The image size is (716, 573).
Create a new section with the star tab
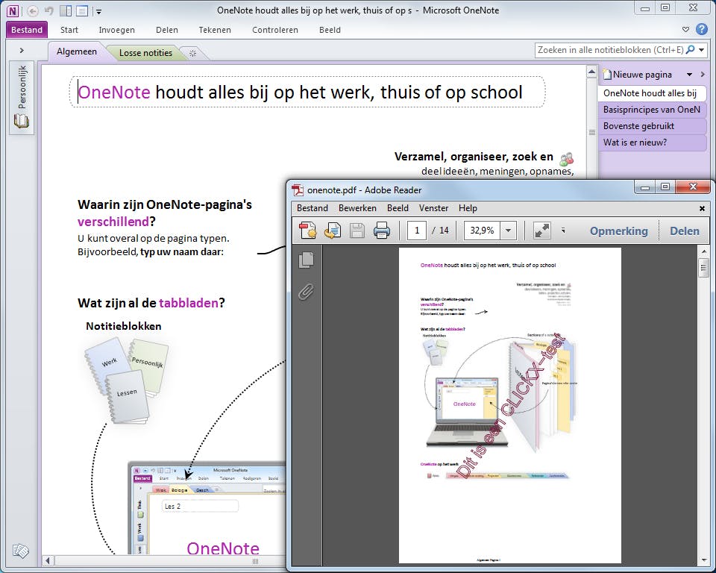(192, 54)
